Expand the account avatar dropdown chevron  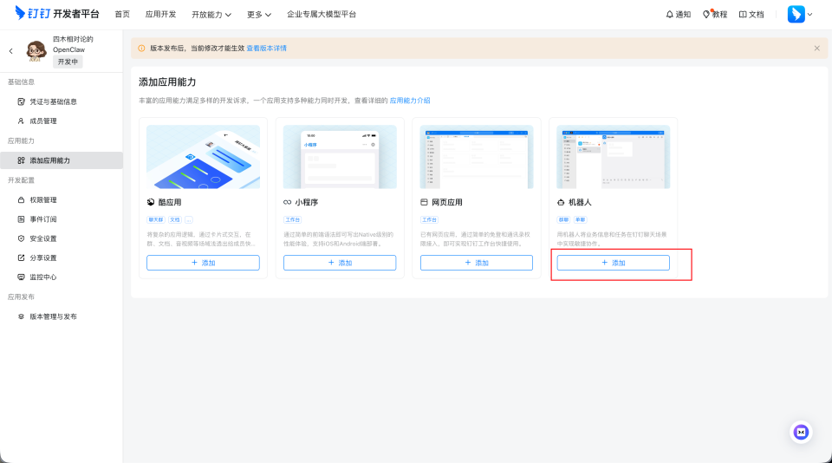tap(809, 15)
